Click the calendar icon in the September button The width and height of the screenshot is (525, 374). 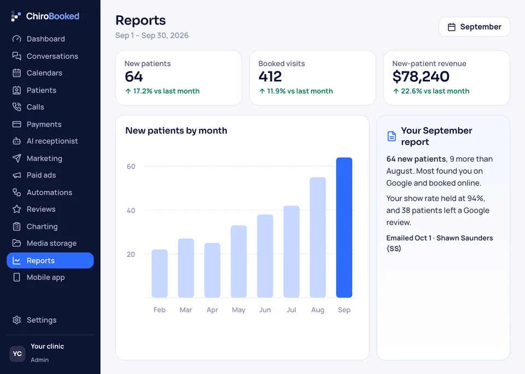(452, 27)
